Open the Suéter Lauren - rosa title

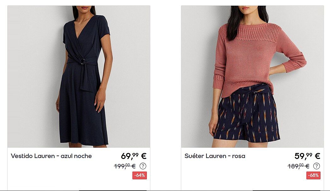click(x=215, y=156)
